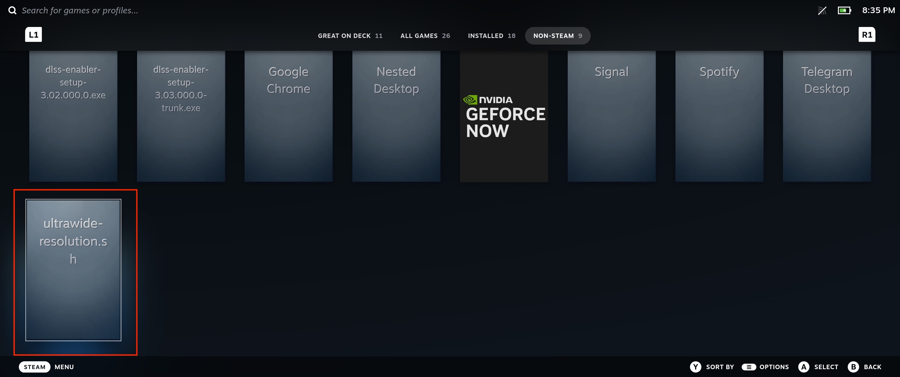Open the NVIDIA GeForce NOW tile
The width and height of the screenshot is (900, 377).
pyautogui.click(x=504, y=117)
